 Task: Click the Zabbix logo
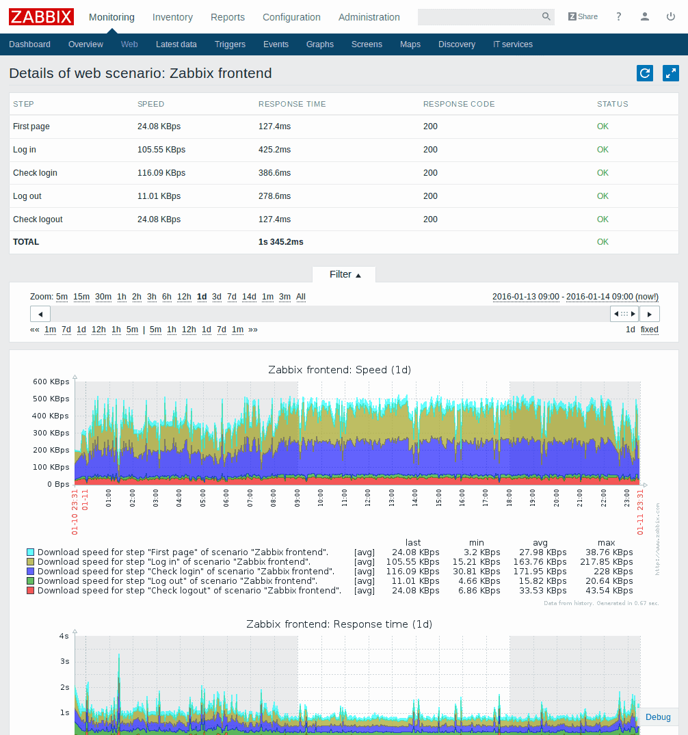pyautogui.click(x=42, y=16)
